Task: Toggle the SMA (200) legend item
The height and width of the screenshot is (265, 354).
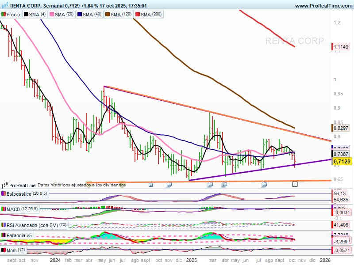Action: [x=151, y=15]
